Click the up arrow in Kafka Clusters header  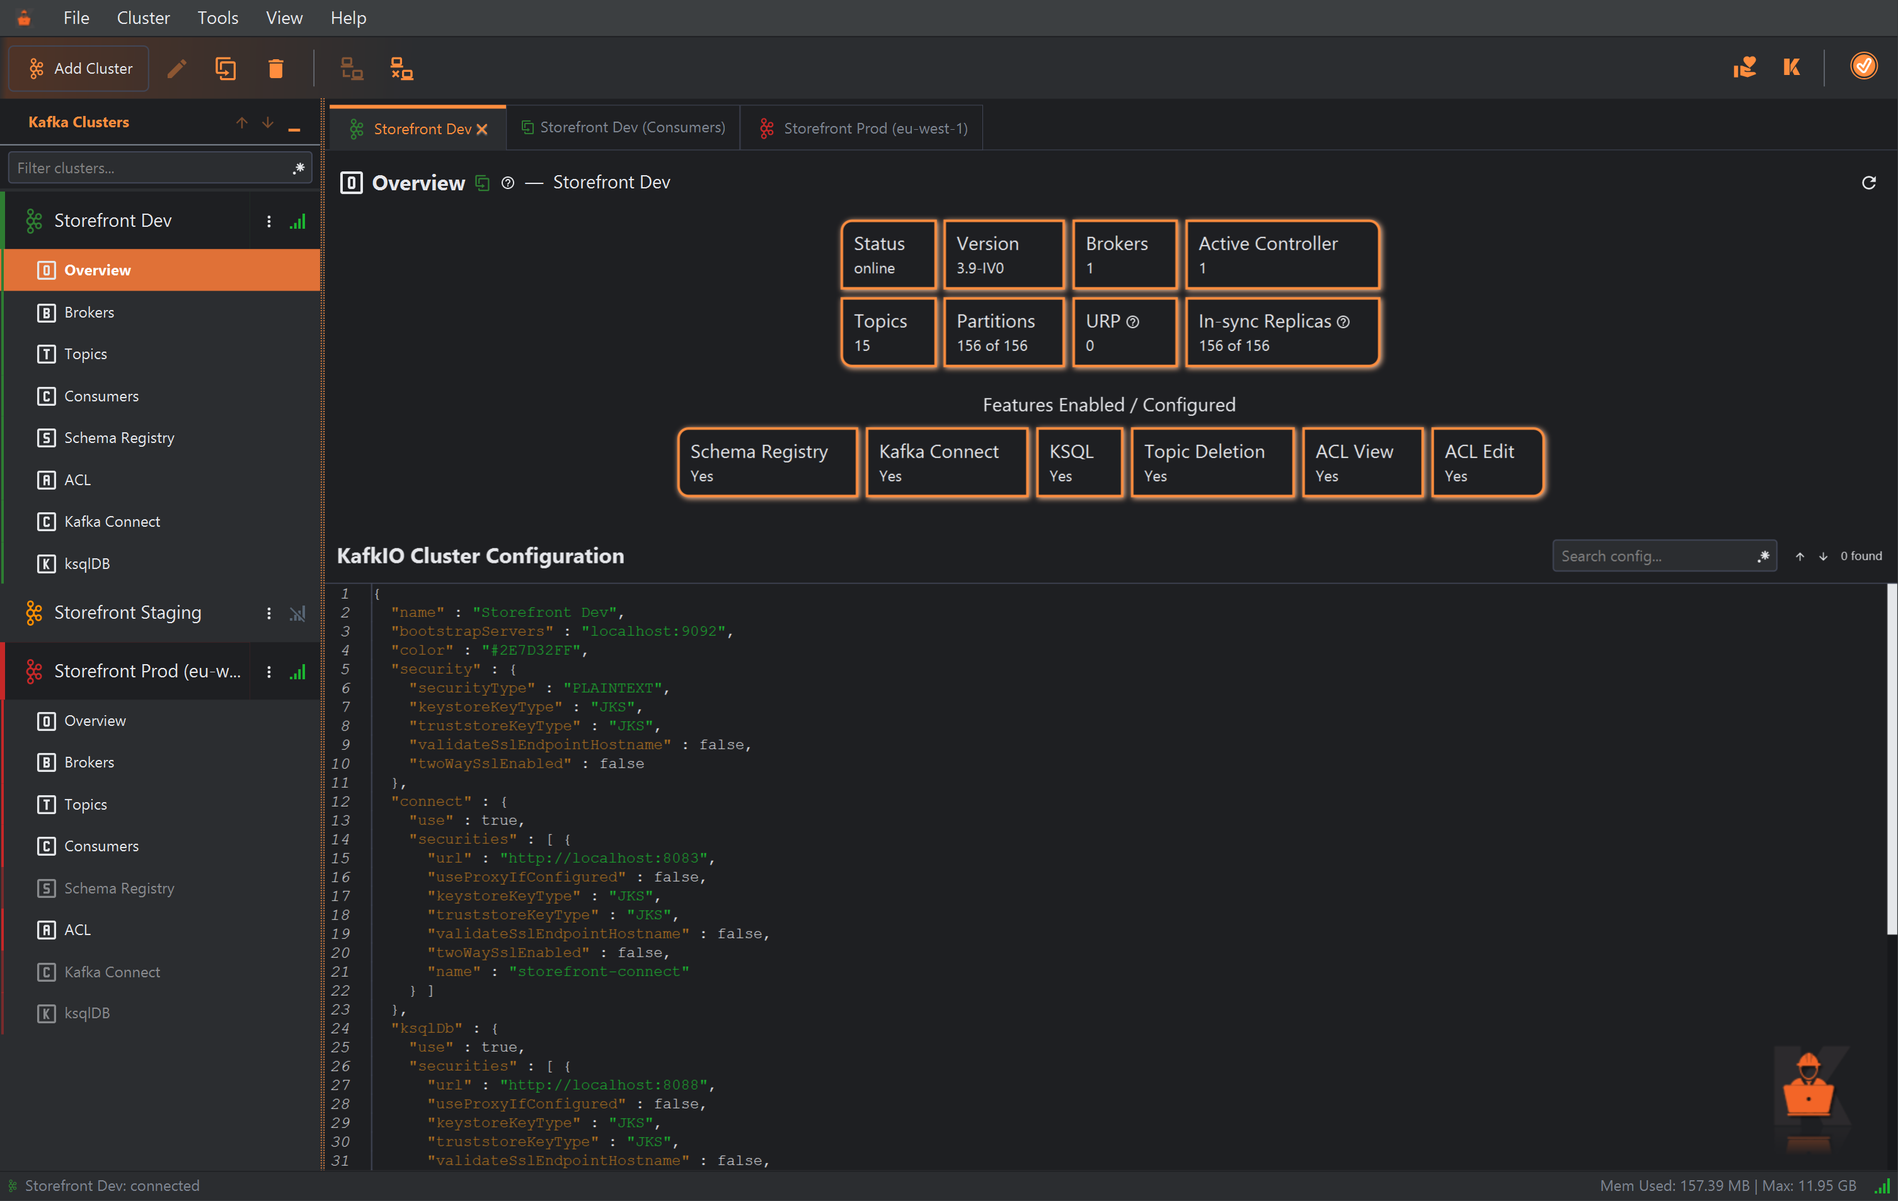click(242, 122)
